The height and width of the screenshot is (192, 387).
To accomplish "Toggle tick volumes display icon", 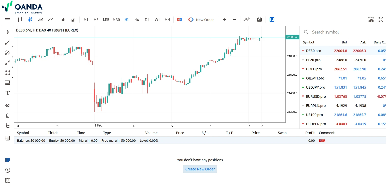I will click(x=63, y=20).
